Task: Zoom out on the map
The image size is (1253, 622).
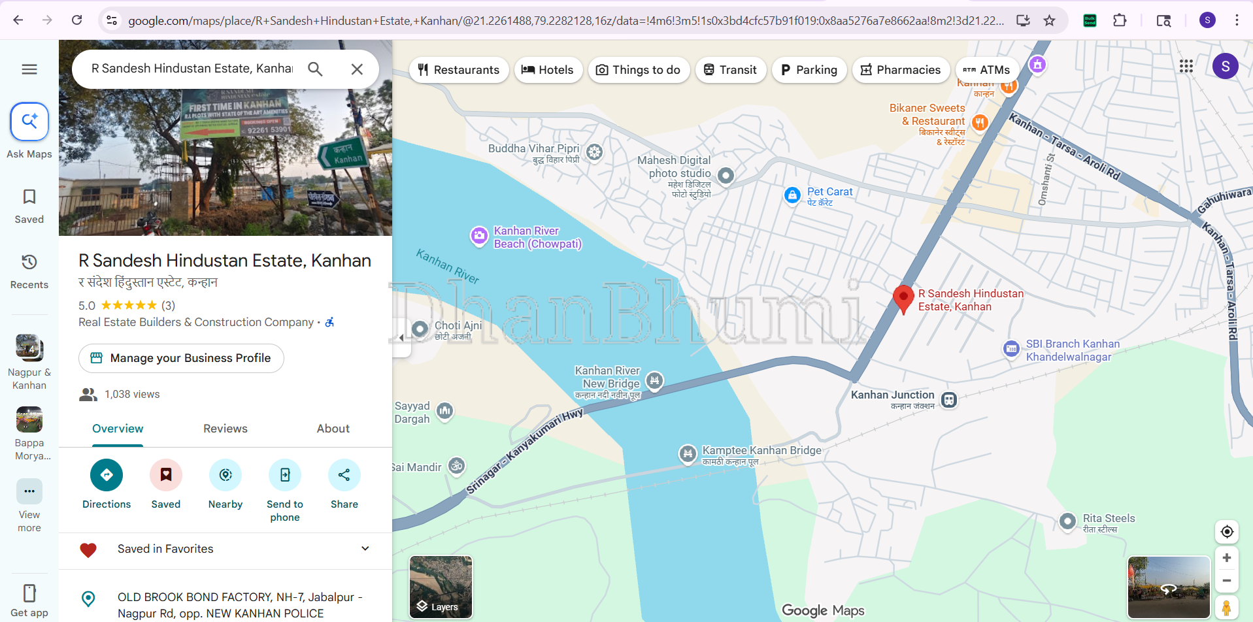Action: (x=1227, y=581)
